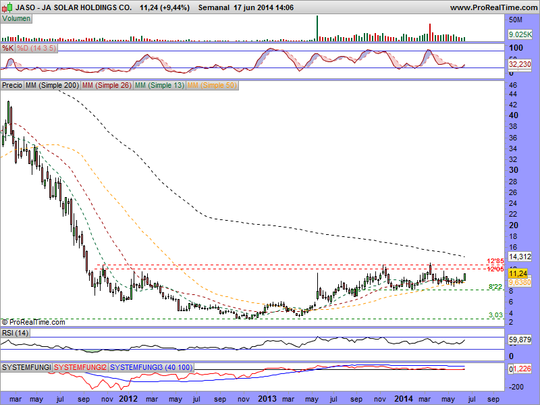Open the %D (14 3 5) label
Viewport: 540px width, 405px height.
click(x=36, y=48)
